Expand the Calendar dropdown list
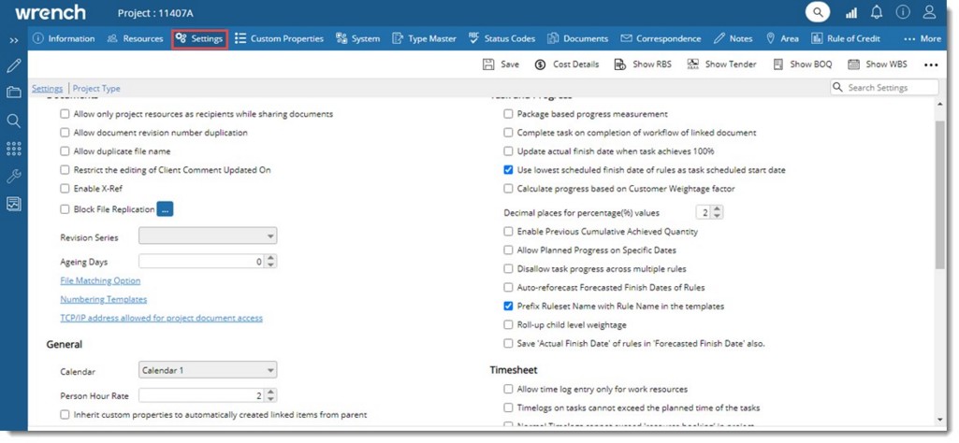This screenshot has height=443, width=959. coord(207,371)
